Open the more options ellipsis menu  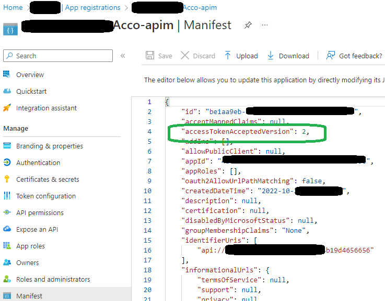click(x=265, y=25)
